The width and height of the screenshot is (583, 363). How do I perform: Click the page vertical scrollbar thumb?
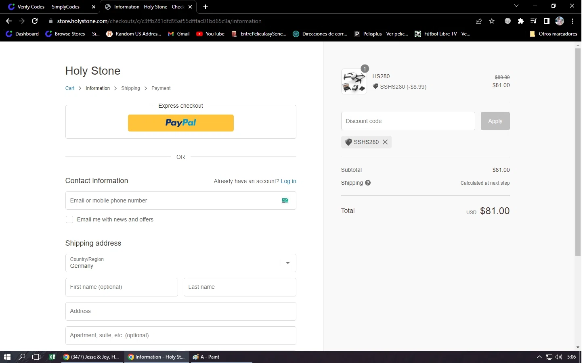coord(578,152)
